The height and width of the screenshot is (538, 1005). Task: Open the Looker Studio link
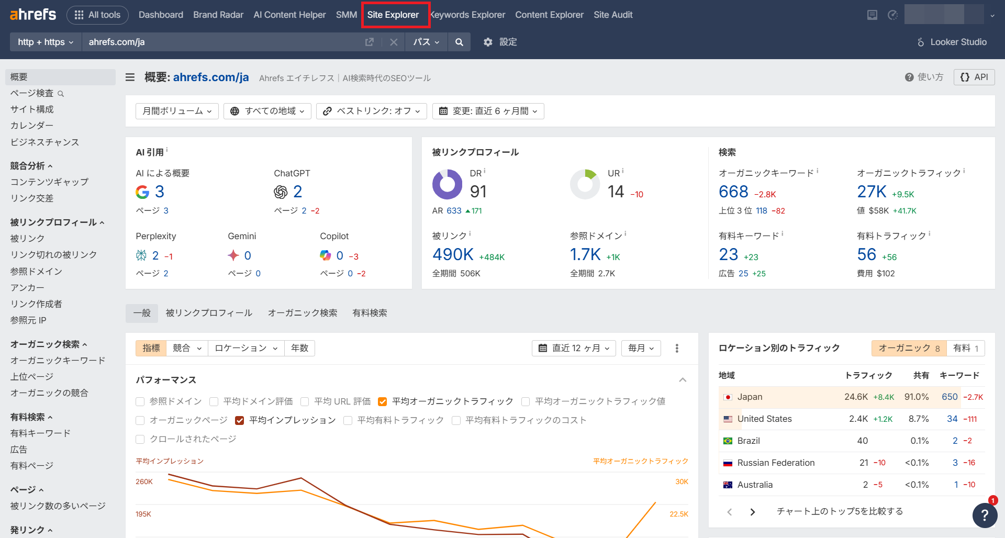(952, 42)
